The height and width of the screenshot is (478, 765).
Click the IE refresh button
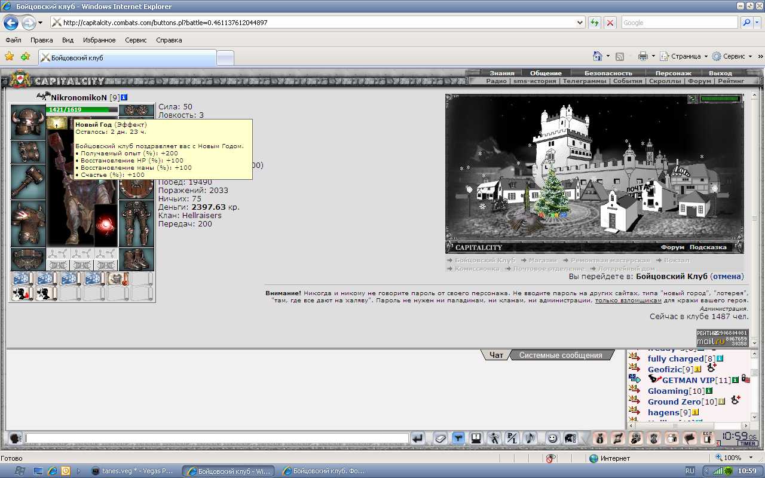[x=595, y=23]
